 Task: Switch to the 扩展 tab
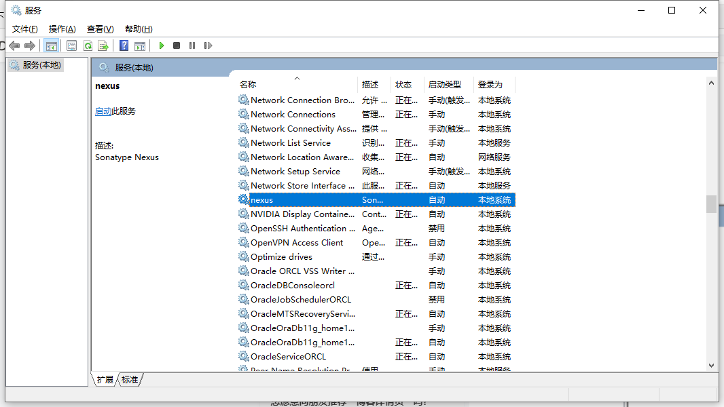click(105, 379)
